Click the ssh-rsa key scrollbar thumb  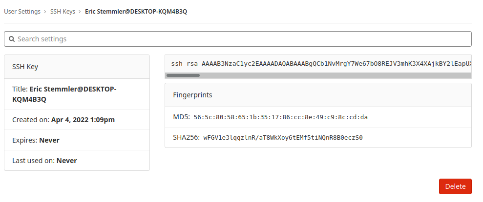183,75
